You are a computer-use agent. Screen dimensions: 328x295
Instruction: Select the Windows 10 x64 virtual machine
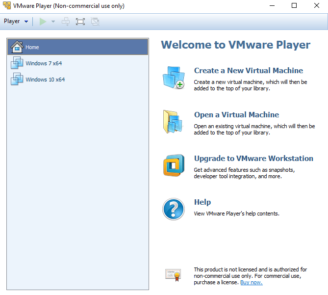click(x=78, y=80)
